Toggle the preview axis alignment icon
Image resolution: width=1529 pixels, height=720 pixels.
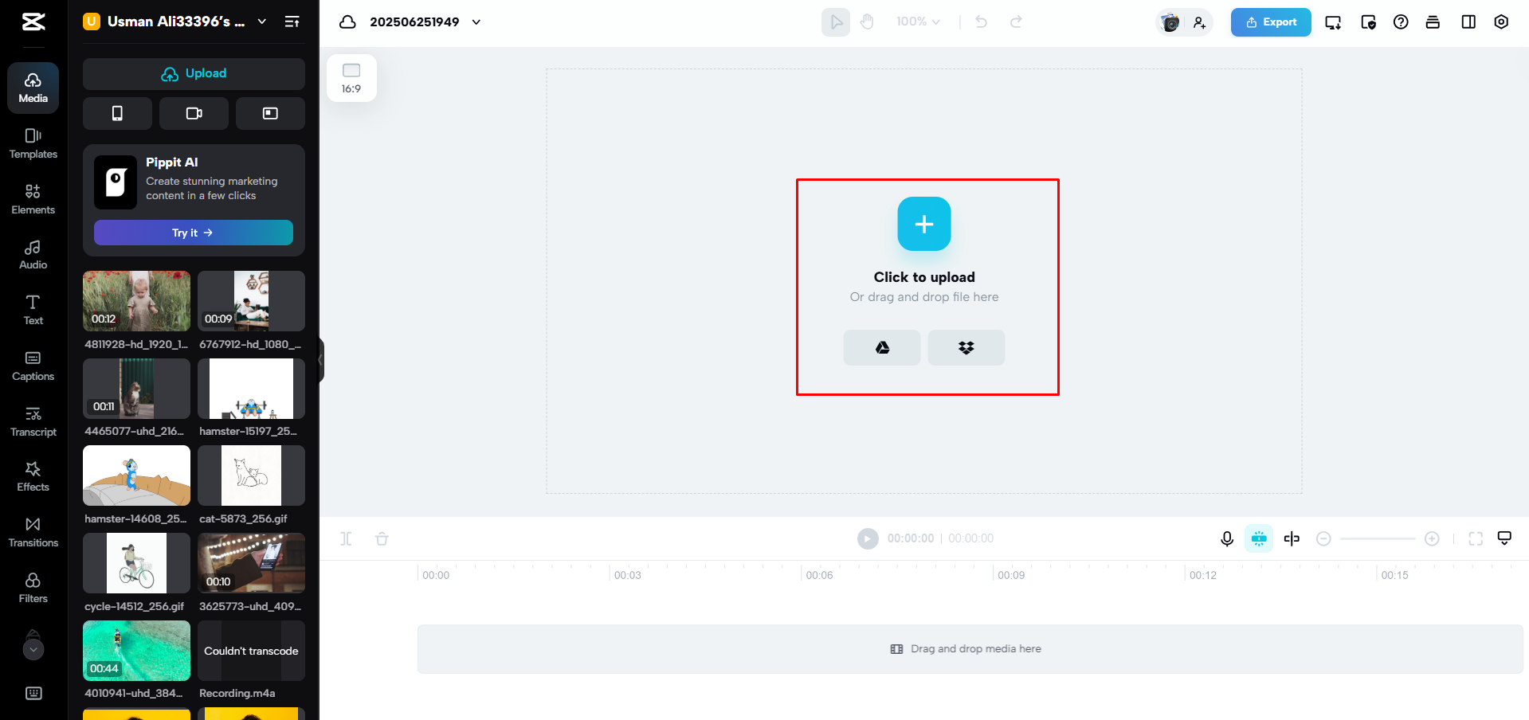click(x=1292, y=539)
